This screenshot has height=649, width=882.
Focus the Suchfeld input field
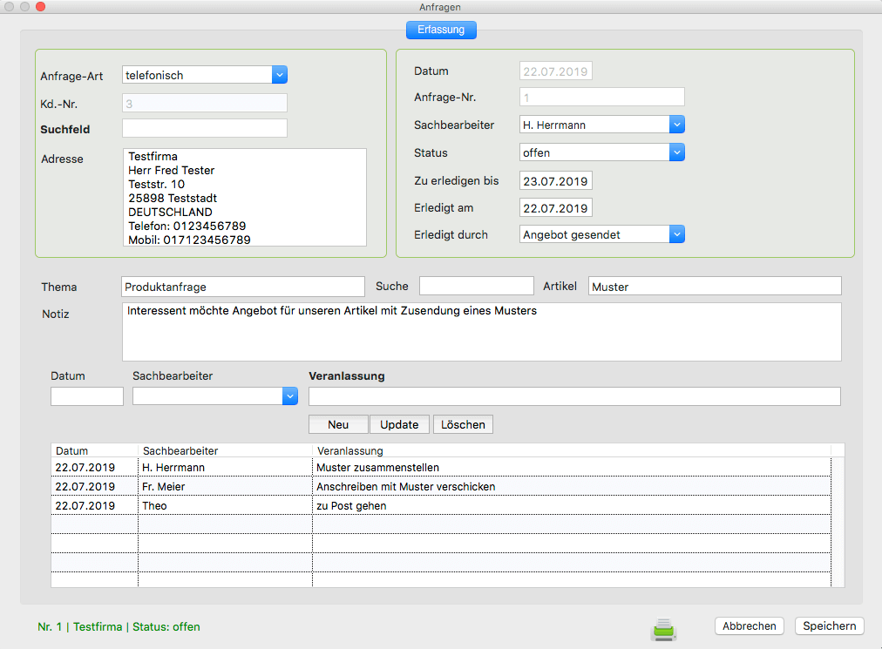point(205,128)
